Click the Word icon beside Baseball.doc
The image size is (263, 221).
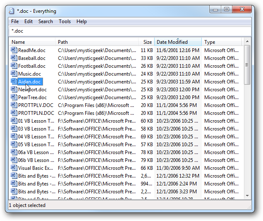[x=14, y=58]
